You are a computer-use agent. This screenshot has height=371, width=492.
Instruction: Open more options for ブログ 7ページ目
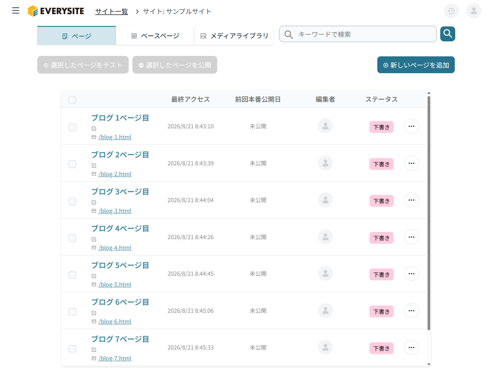411,348
